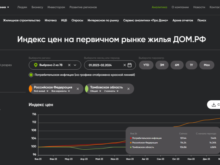
Task: Select the 6M period button
Action: [x=177, y=65]
